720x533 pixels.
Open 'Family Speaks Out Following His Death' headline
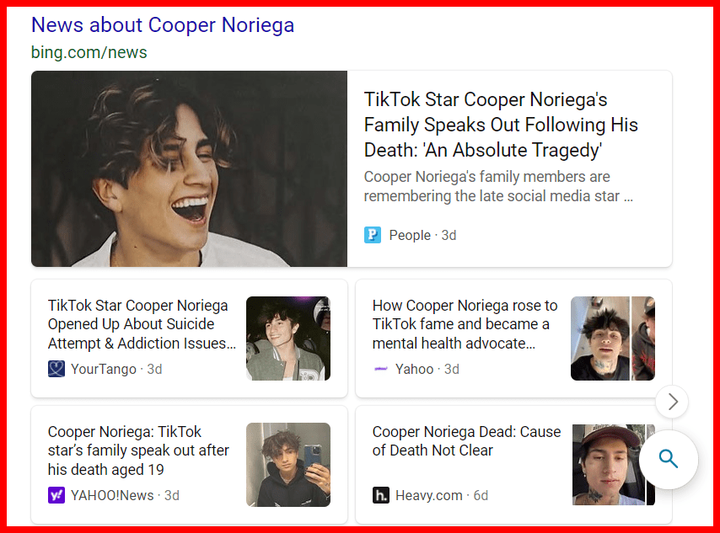coord(501,125)
